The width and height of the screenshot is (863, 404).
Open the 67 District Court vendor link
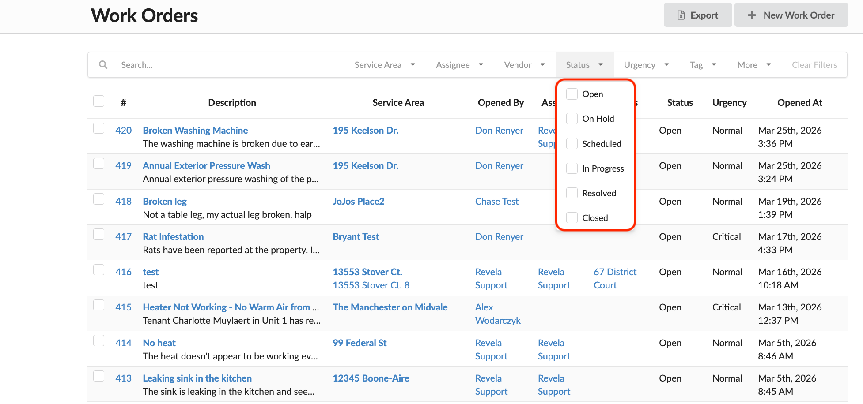(615, 279)
